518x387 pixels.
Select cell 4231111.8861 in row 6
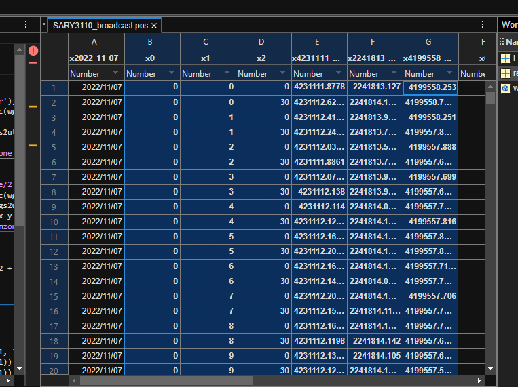tap(319, 162)
